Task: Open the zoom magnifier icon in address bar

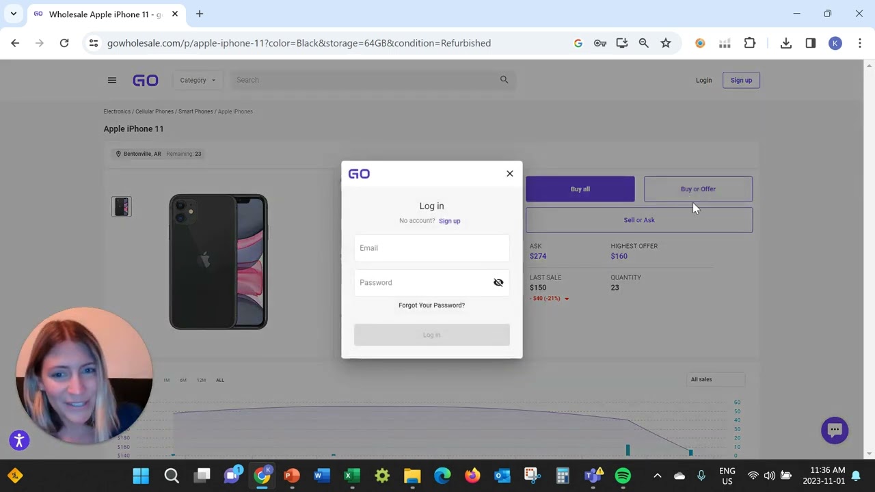Action: [x=644, y=43]
